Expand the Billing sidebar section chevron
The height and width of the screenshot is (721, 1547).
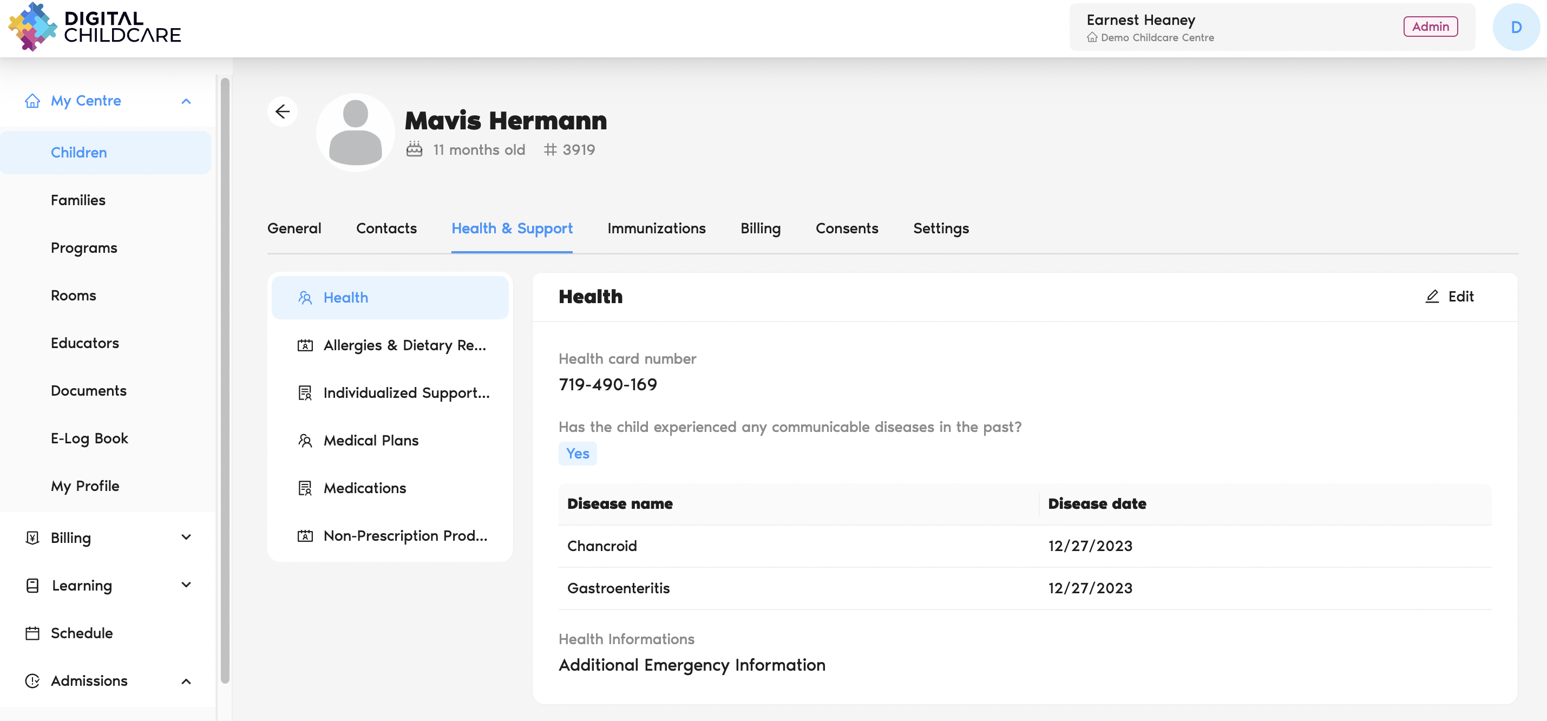[x=186, y=538]
